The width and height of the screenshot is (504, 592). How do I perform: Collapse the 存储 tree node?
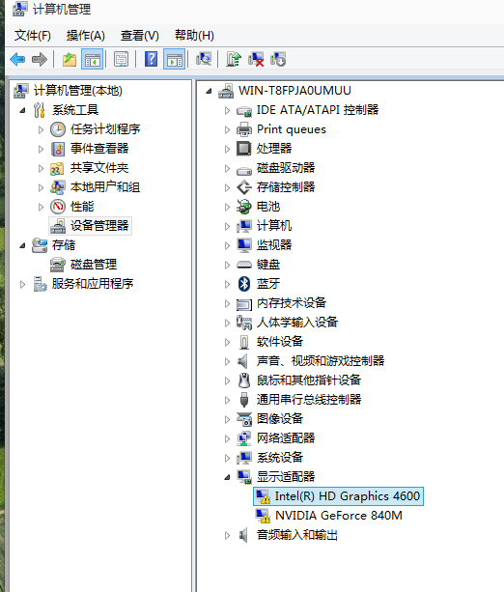(22, 245)
